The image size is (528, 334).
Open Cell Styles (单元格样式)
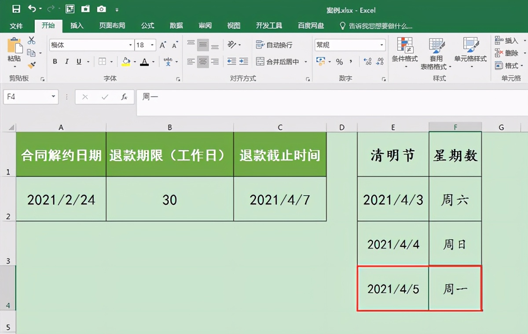(x=471, y=53)
